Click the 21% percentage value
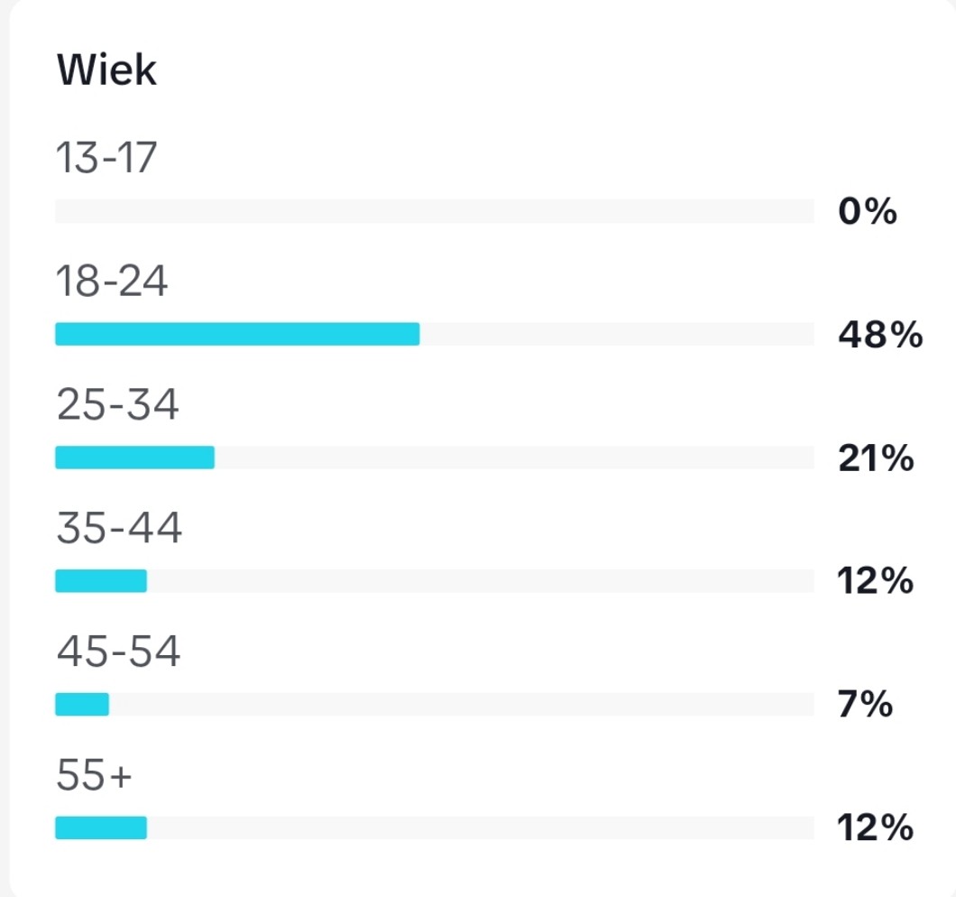Screen dimensions: 956x897 pos(875,459)
